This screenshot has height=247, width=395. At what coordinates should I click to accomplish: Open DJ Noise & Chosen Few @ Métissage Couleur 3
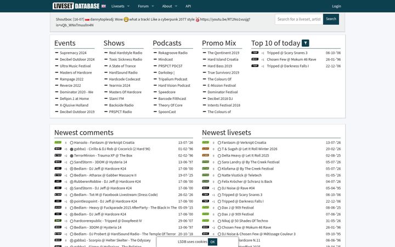pos(258,234)
